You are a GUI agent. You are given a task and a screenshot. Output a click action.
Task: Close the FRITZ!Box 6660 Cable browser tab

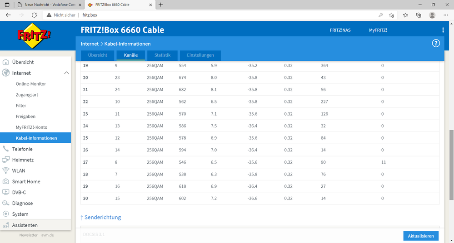pos(150,5)
